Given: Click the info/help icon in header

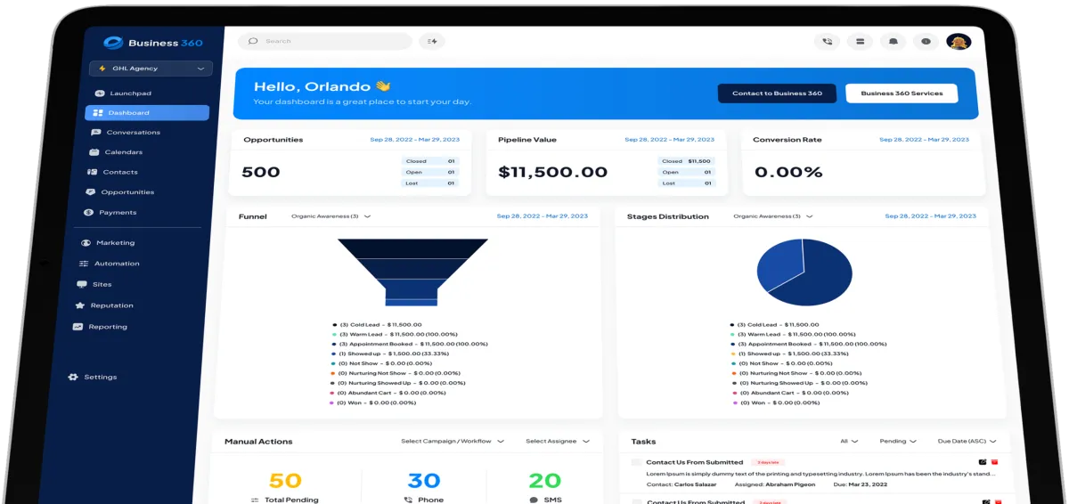Looking at the screenshot, I should pyautogui.click(x=926, y=41).
